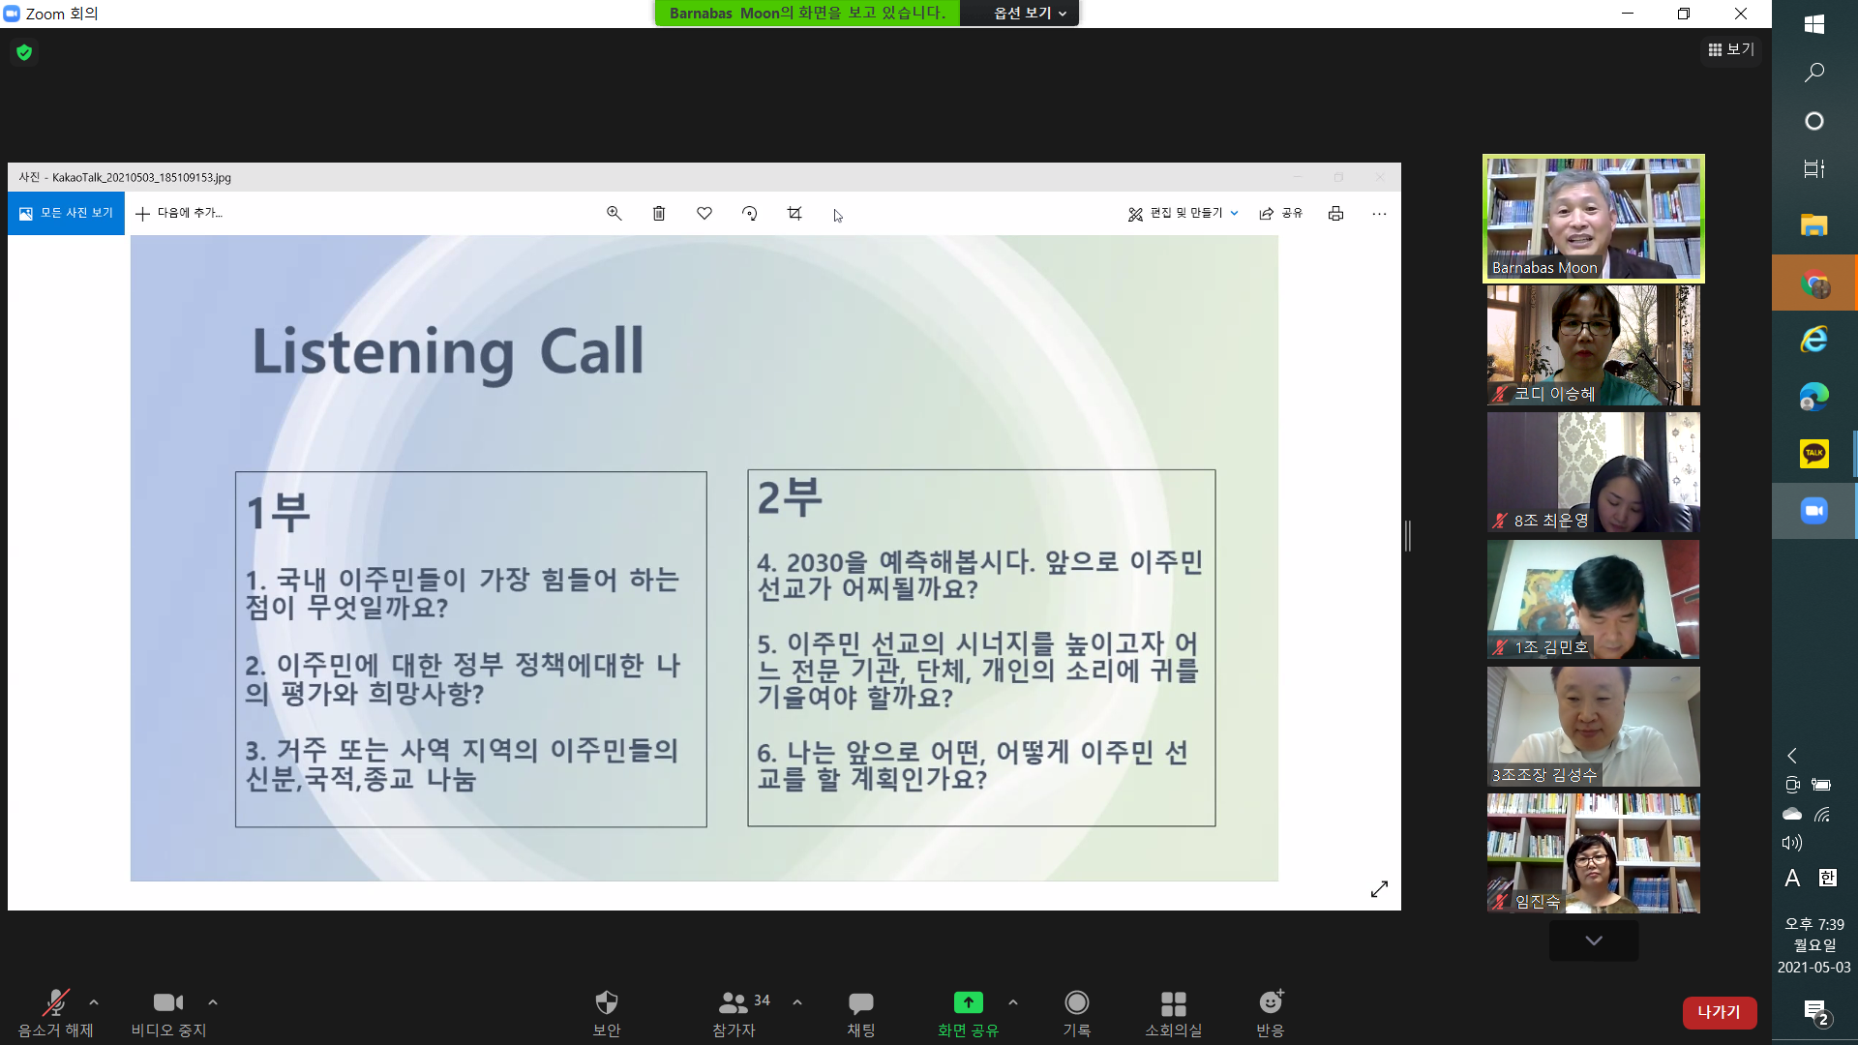The width and height of the screenshot is (1858, 1045).
Task: Open the Reactions smiley icon
Action: coord(1270,1003)
